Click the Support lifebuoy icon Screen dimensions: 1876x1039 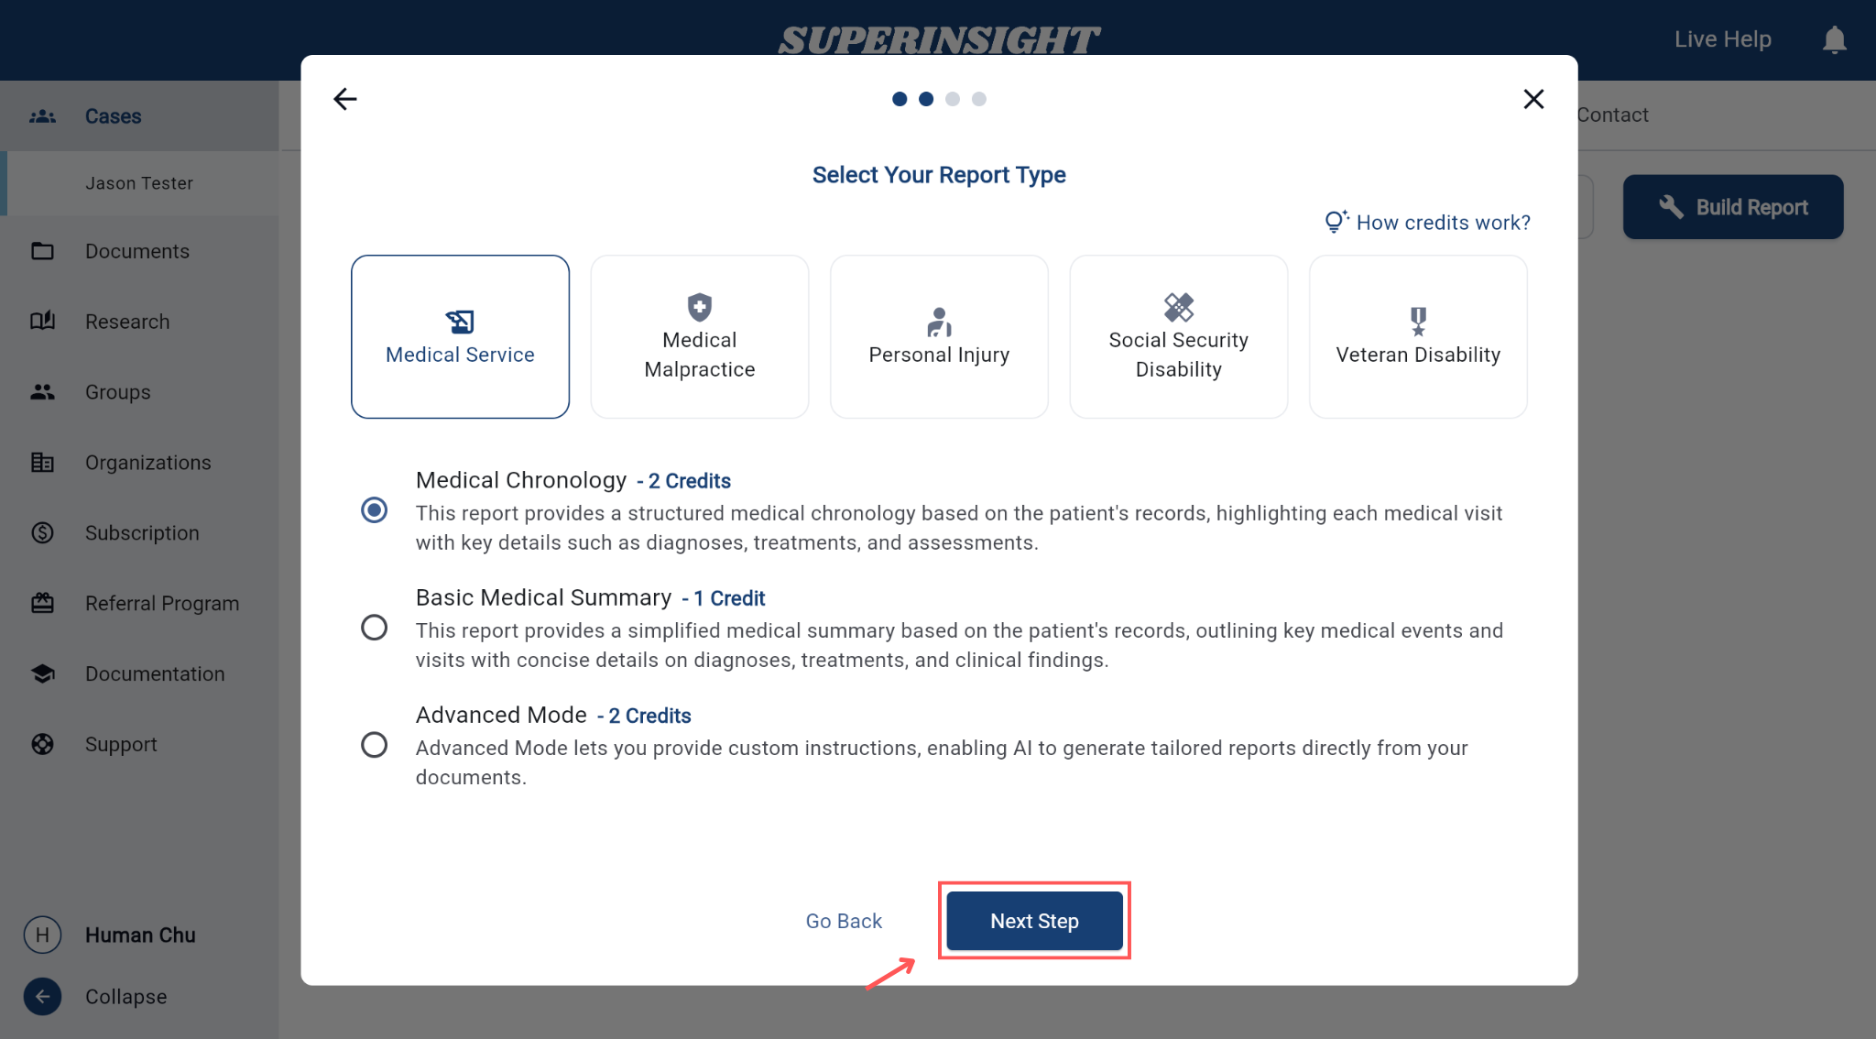pyautogui.click(x=42, y=744)
